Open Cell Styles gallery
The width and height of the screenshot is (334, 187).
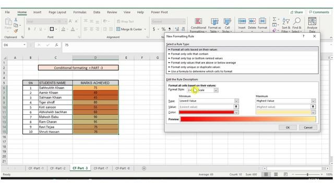(227, 25)
